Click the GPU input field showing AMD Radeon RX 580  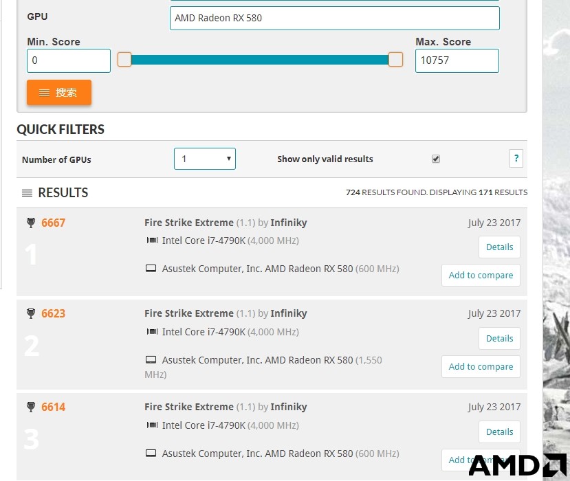pos(334,18)
